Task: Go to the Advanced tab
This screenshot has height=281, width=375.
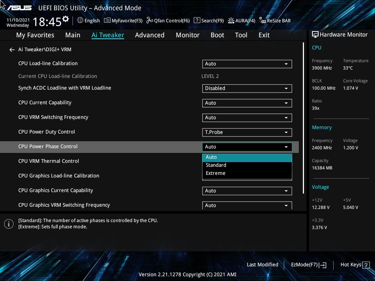Action: [x=150, y=35]
